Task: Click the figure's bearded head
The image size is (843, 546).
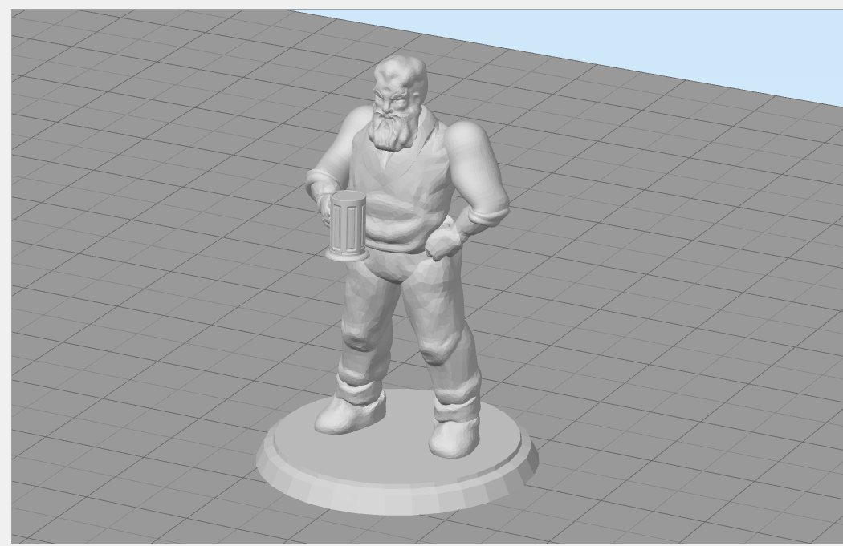Action: point(399,102)
